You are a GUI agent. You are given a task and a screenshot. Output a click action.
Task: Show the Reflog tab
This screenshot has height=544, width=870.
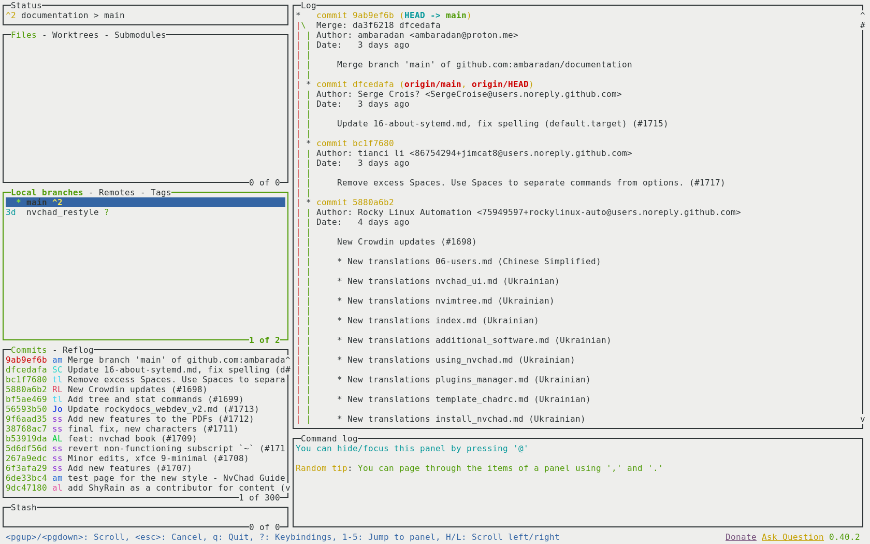(x=78, y=350)
